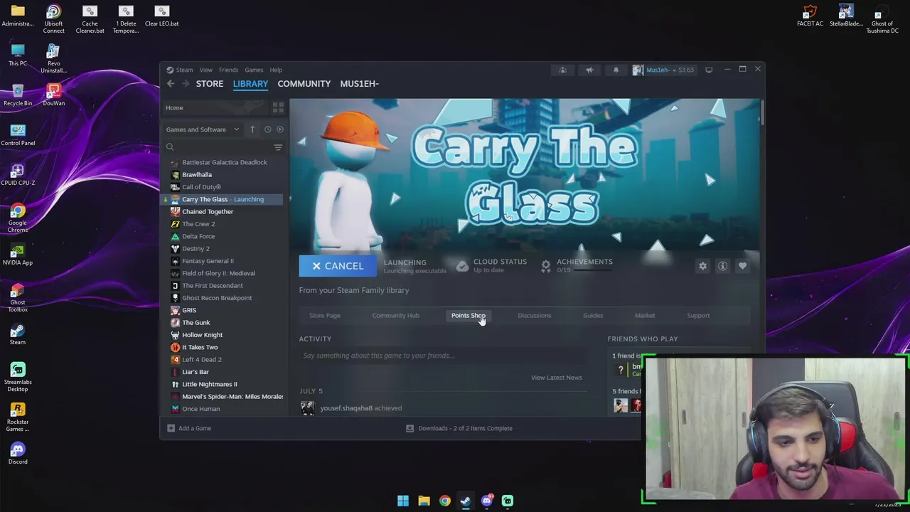Open the notifications bell icon
910x512 pixels.
pos(616,70)
